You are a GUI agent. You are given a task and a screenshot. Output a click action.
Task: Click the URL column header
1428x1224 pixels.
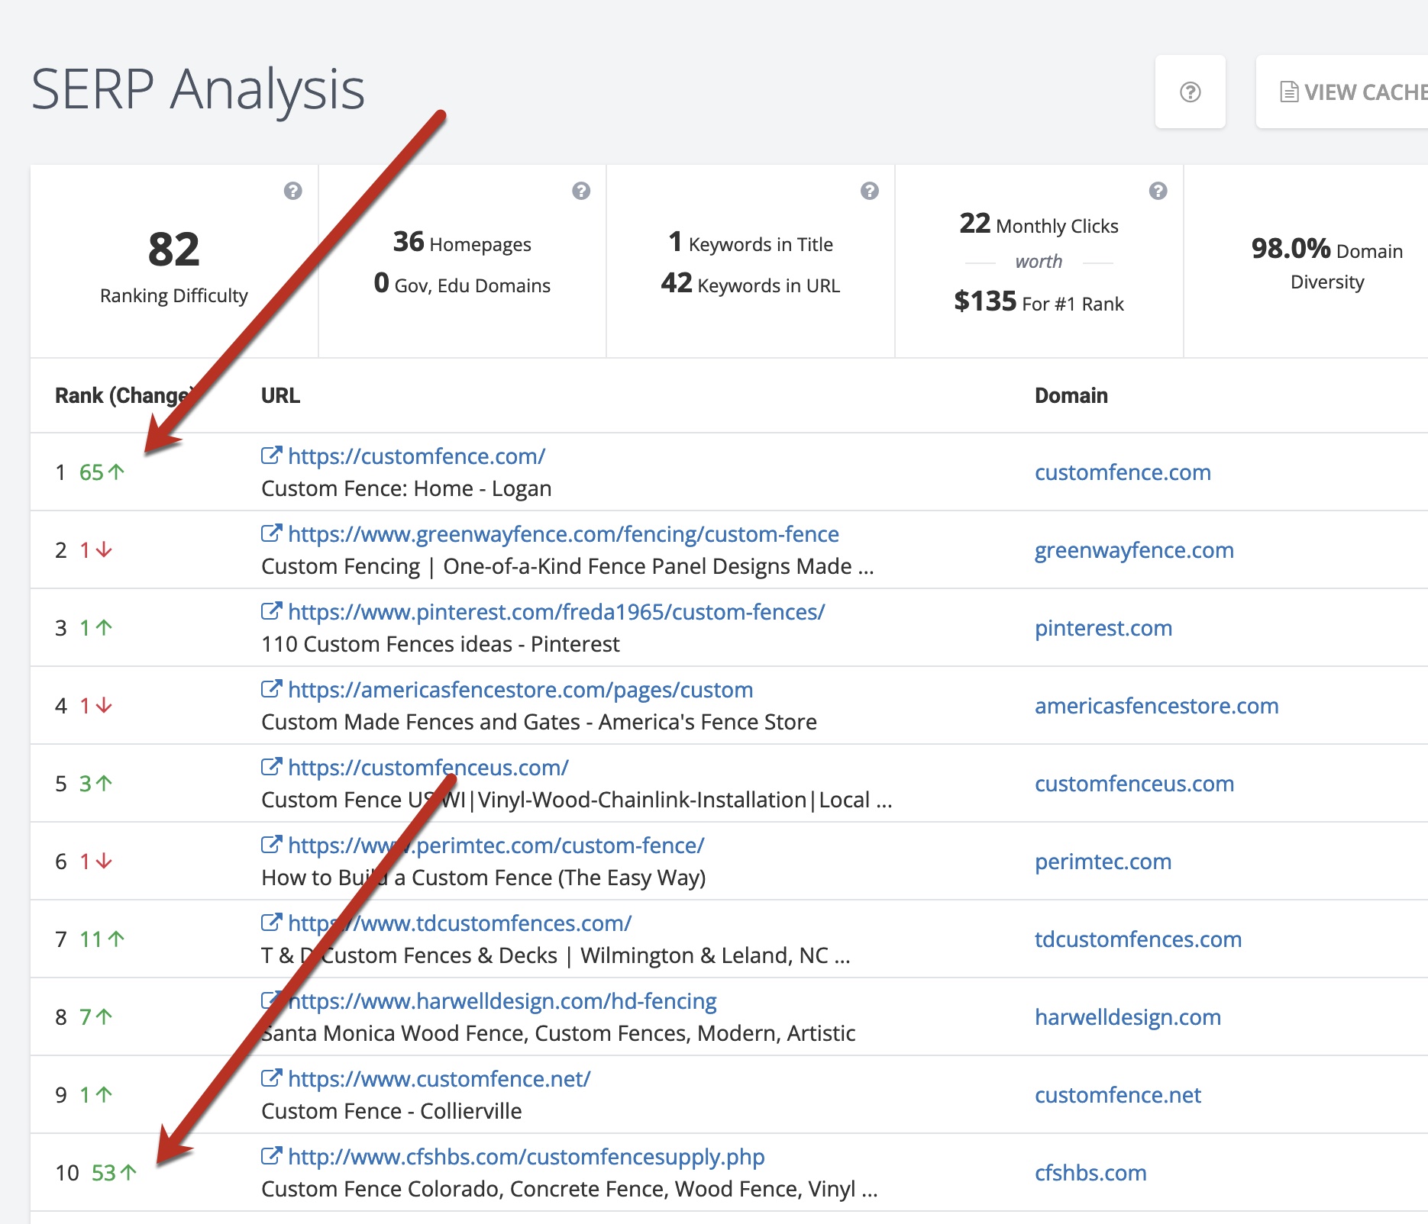pos(280,395)
